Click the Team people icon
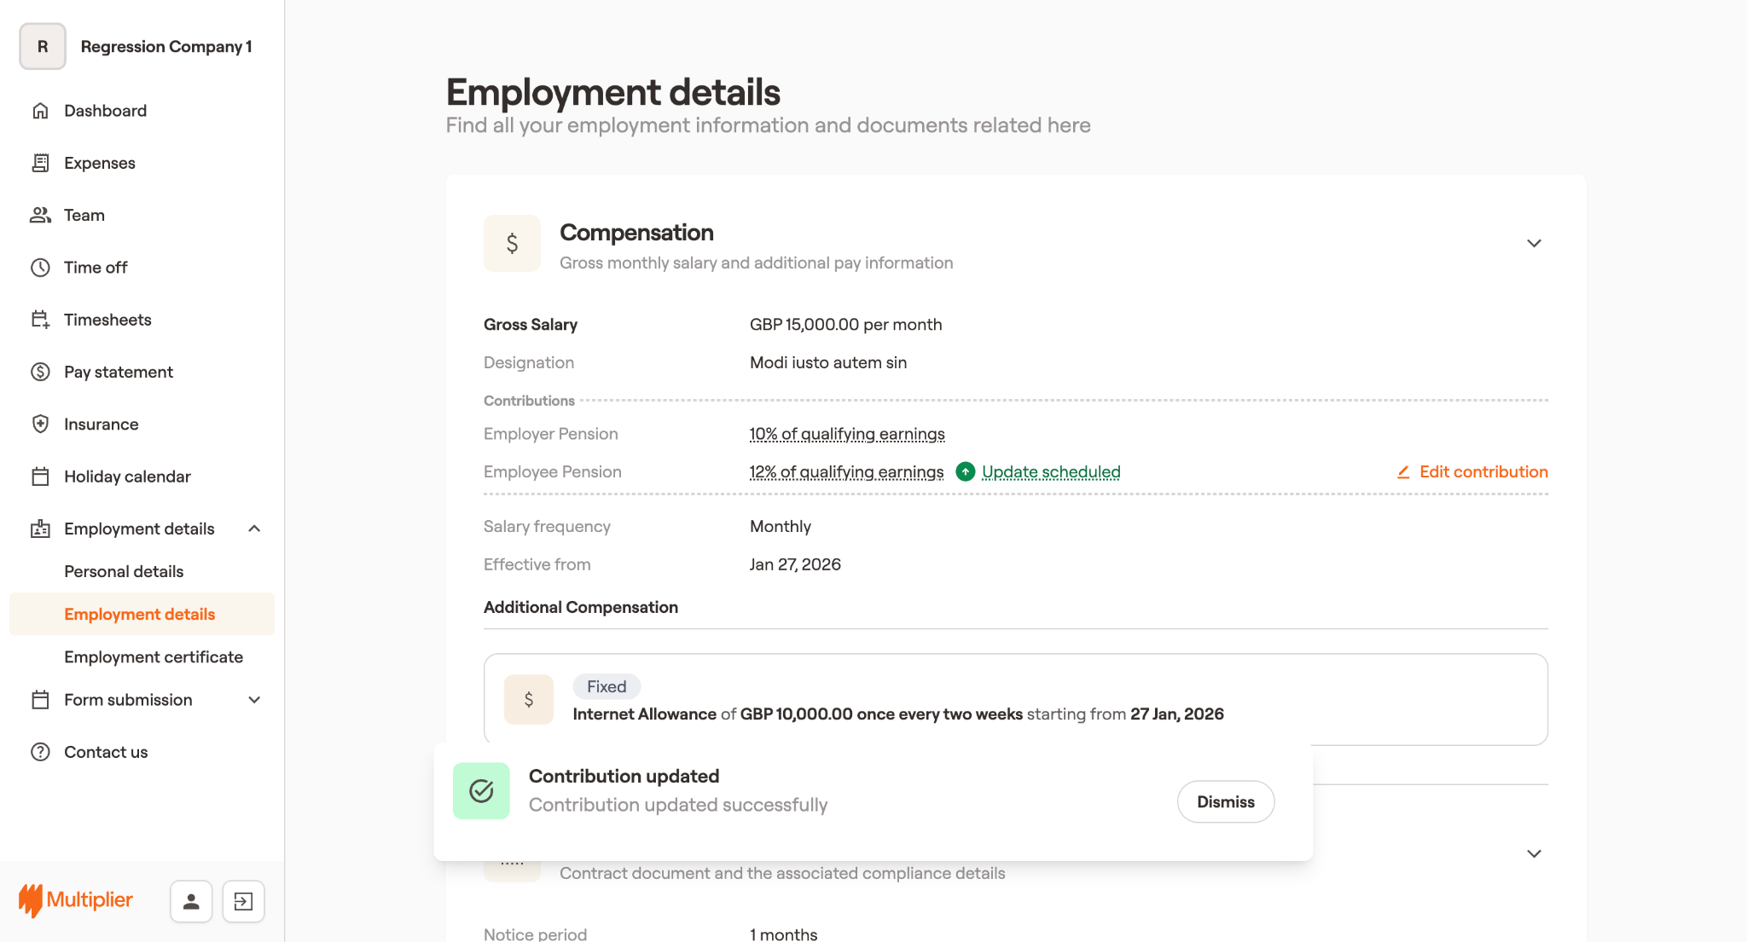 (40, 215)
